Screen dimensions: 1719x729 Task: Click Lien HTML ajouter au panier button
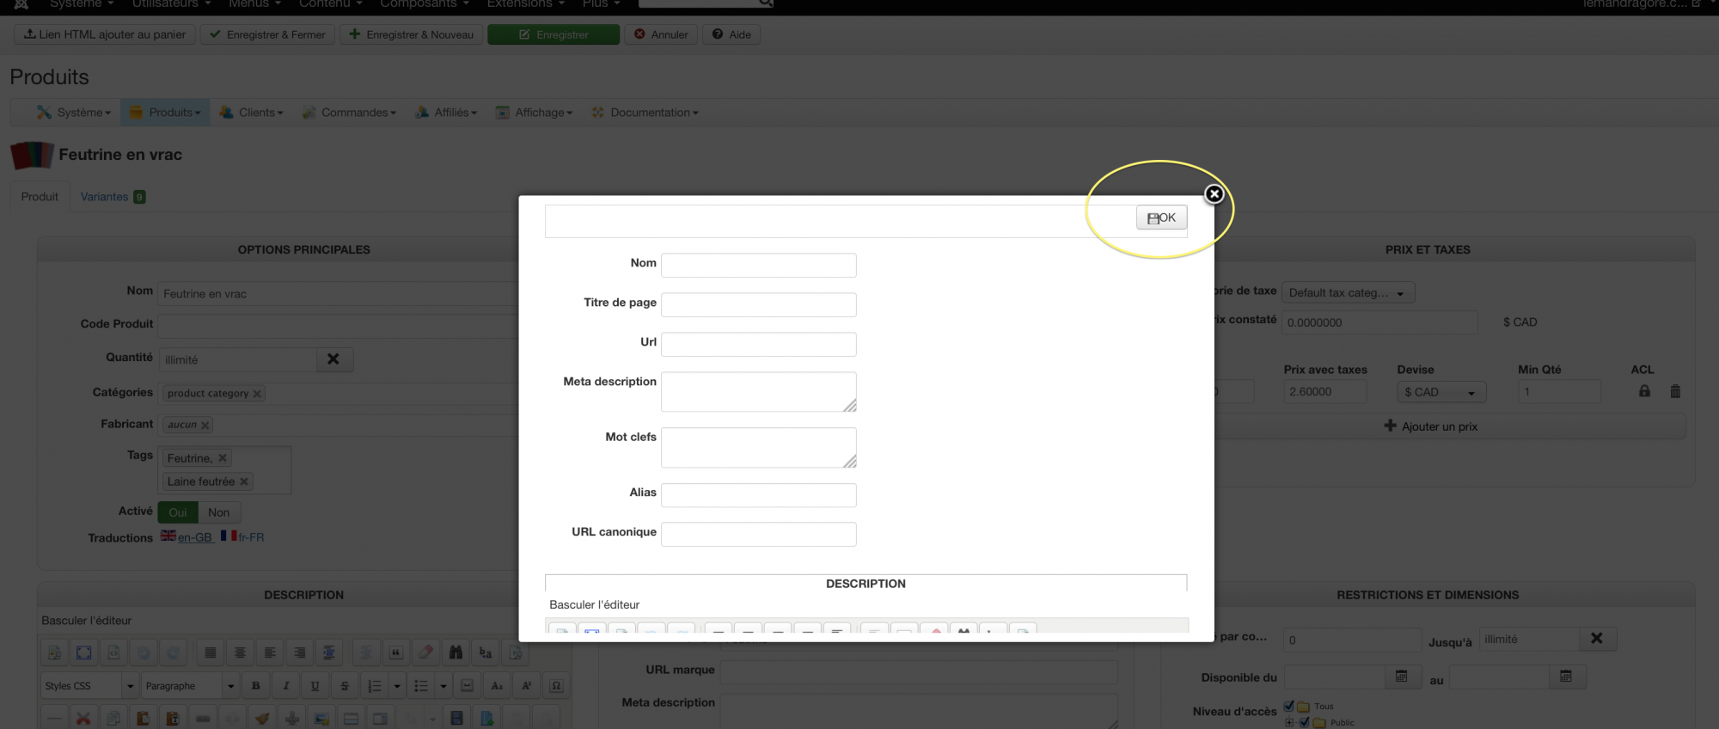click(105, 34)
